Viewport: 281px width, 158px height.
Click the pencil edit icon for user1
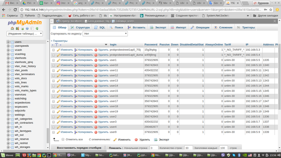tap(58, 60)
